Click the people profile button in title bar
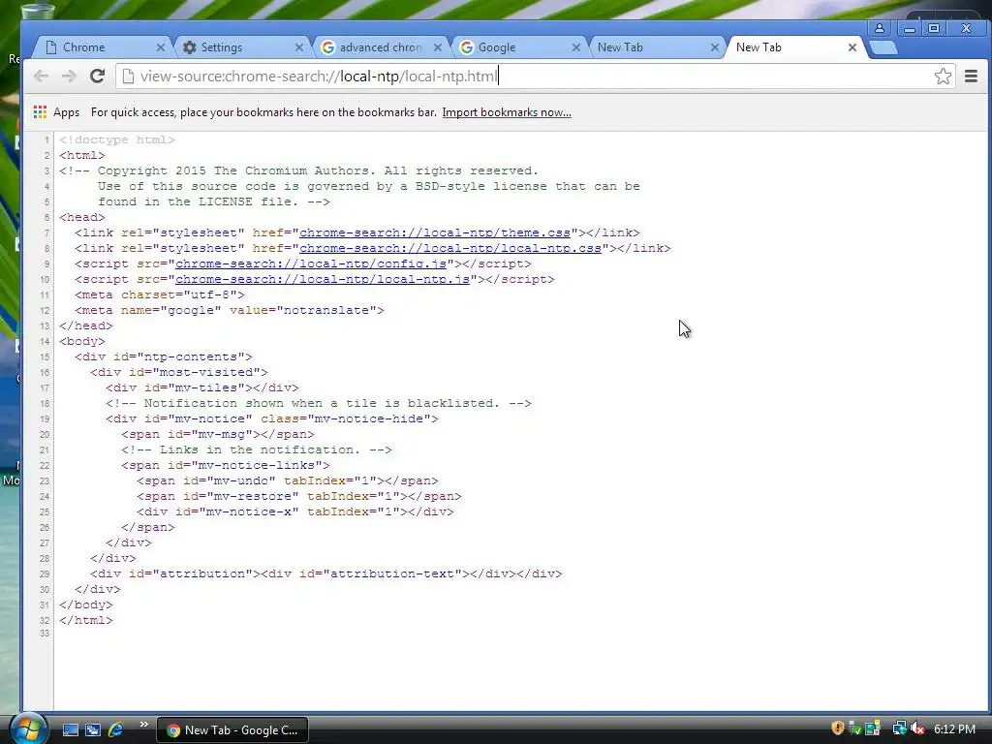This screenshot has width=992, height=744. tap(880, 28)
